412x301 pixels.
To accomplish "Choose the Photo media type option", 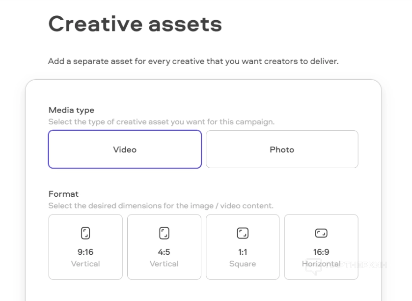I will click(x=282, y=150).
